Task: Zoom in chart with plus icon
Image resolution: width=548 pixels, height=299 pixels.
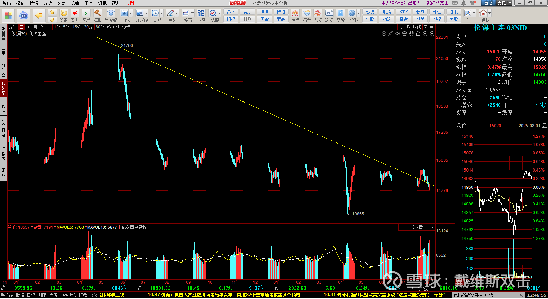Action: click(x=425, y=33)
